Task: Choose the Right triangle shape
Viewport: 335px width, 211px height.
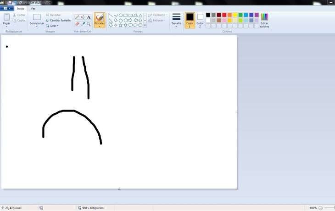Action: coord(111,20)
